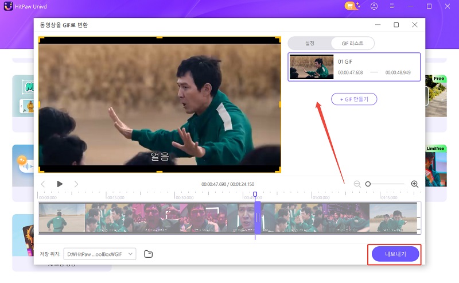
Task: Click the timeline playhead marker
Action: coord(255,194)
